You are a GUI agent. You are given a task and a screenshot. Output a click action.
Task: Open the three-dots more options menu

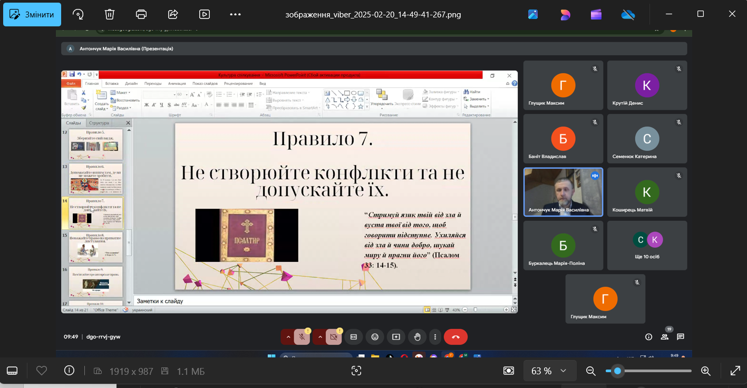(235, 14)
